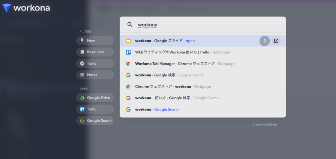336x159 pixels.
Task: Click the Chrome icon beside Workona Tab Manager
Action: (128, 64)
